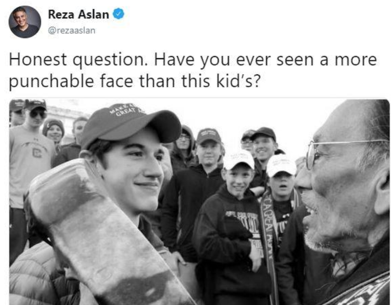Click the sunglasses in the photo background
This screenshot has height=305, width=391.
point(38,114)
